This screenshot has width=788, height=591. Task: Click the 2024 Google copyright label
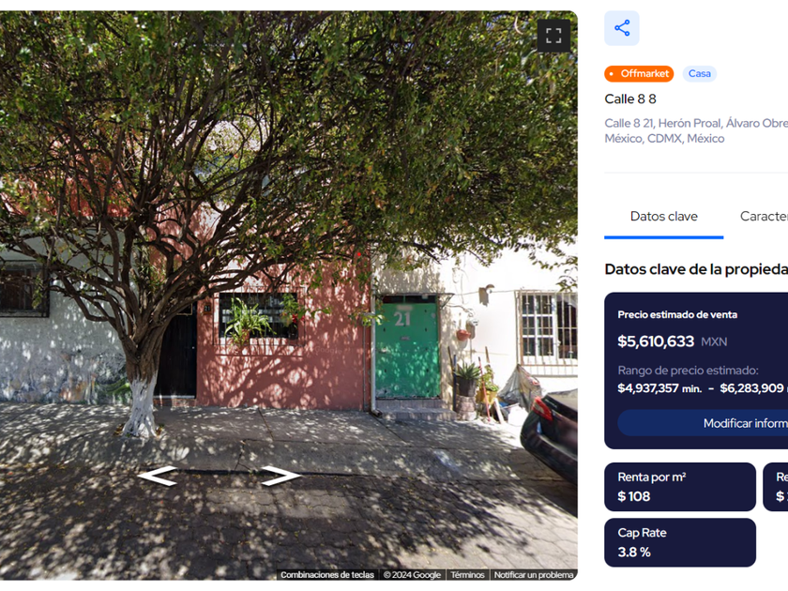point(412,575)
